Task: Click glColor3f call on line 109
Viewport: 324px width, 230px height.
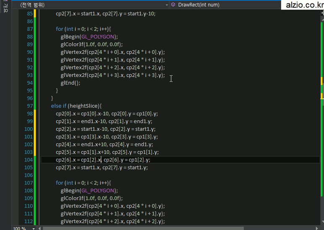Action: 91,198
